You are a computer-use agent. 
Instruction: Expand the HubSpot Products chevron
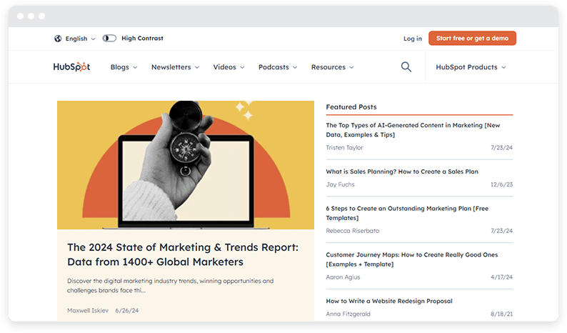coord(503,67)
